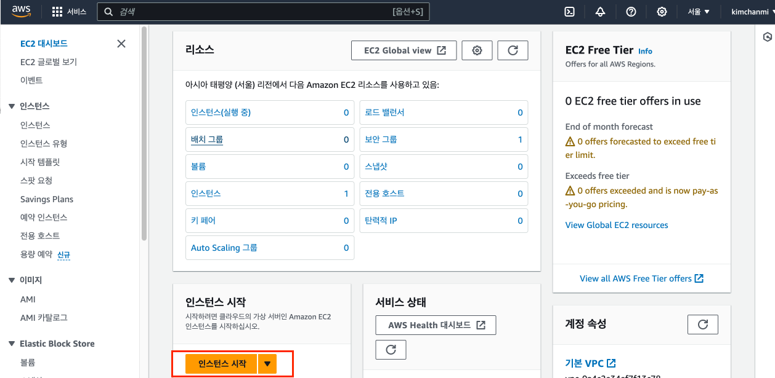Image resolution: width=775 pixels, height=378 pixels.
Task: Open AWS Health 대시보드 button
Action: tap(436, 325)
